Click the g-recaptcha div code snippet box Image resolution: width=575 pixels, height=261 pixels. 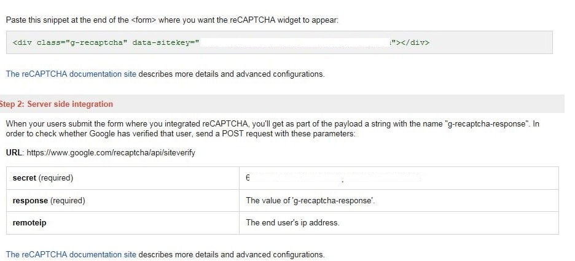coord(280,42)
